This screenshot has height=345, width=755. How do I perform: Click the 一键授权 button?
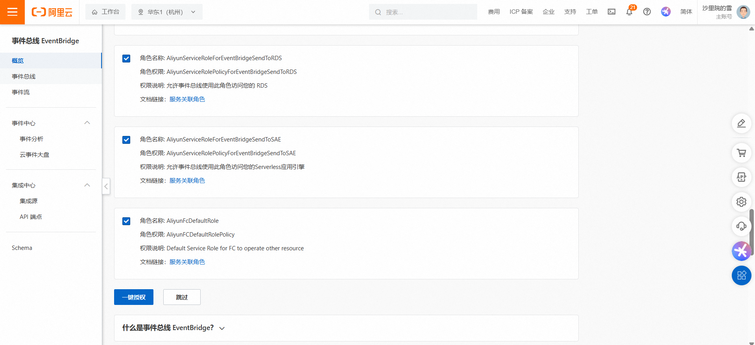[x=134, y=297]
